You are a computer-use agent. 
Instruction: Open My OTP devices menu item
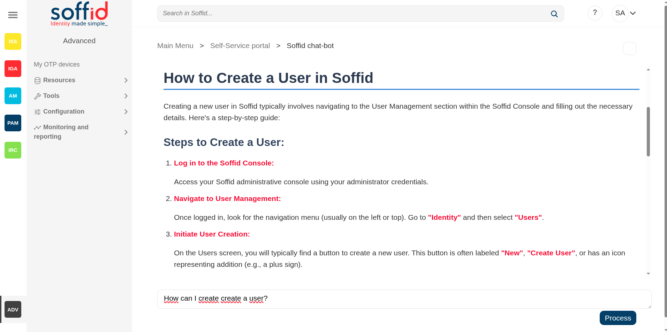(x=57, y=64)
